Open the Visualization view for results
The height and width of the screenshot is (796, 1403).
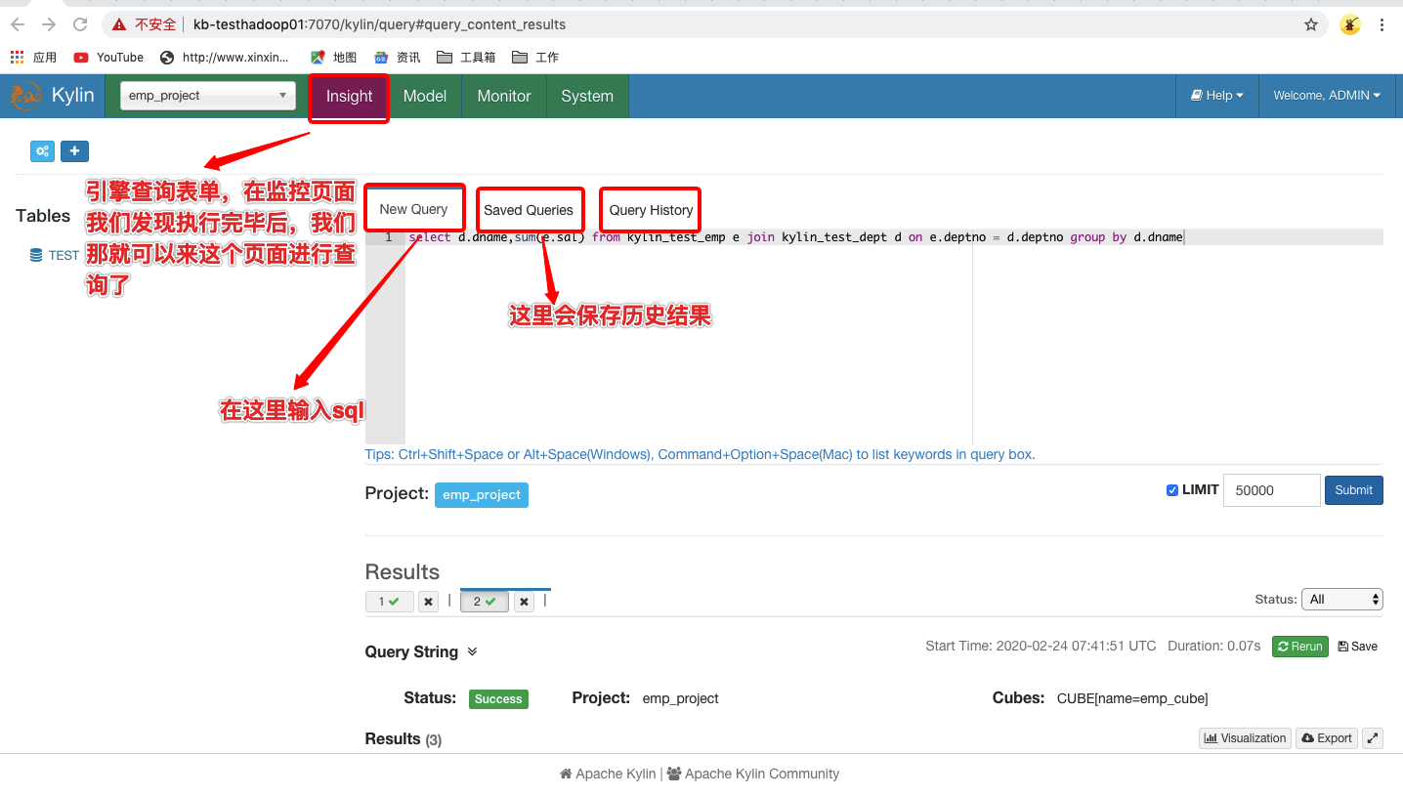tap(1244, 737)
